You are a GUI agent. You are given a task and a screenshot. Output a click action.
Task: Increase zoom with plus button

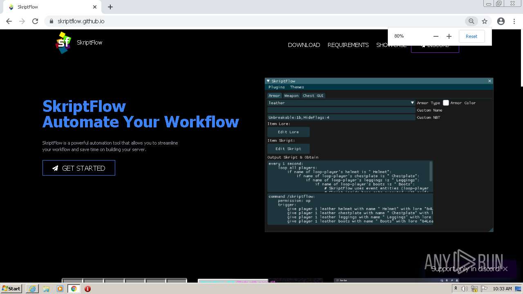click(449, 36)
